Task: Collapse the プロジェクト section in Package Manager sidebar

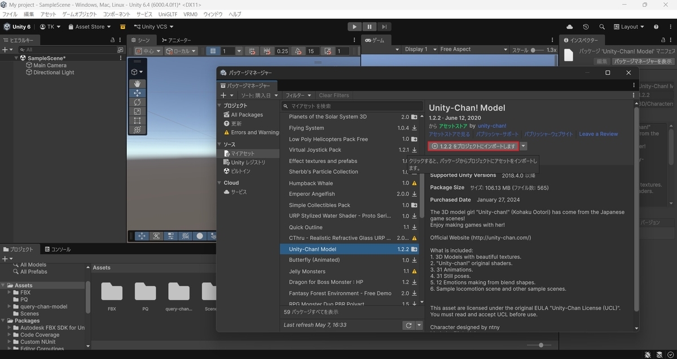Action: click(220, 105)
